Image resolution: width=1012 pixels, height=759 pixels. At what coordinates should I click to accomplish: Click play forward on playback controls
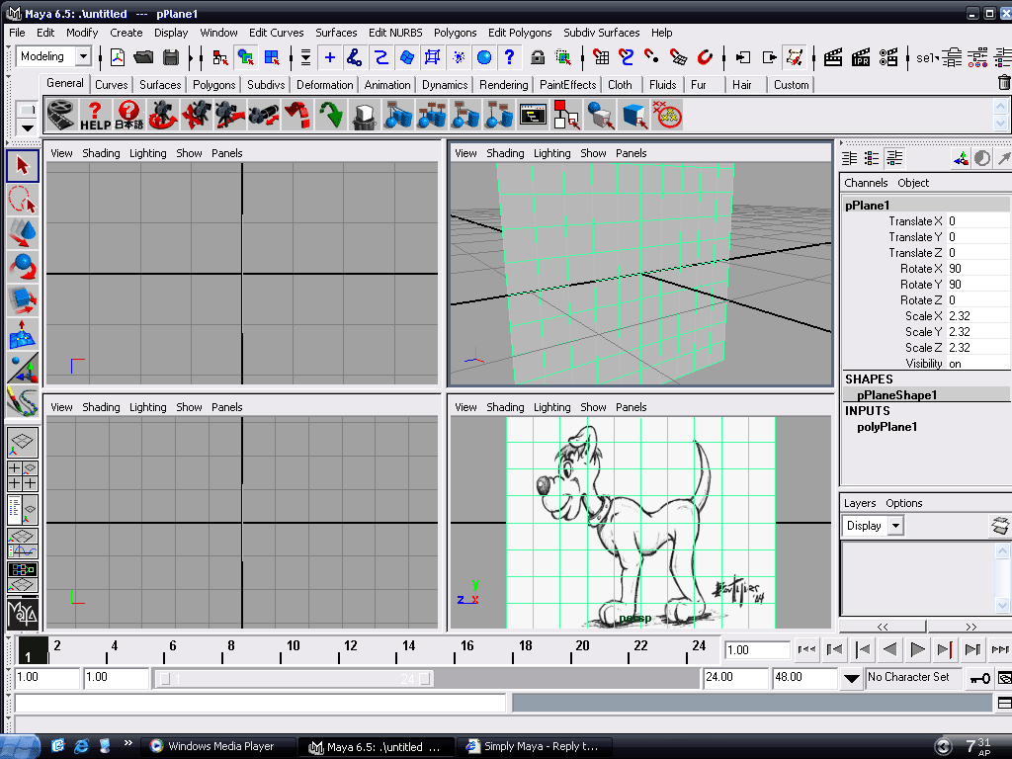[916, 649]
